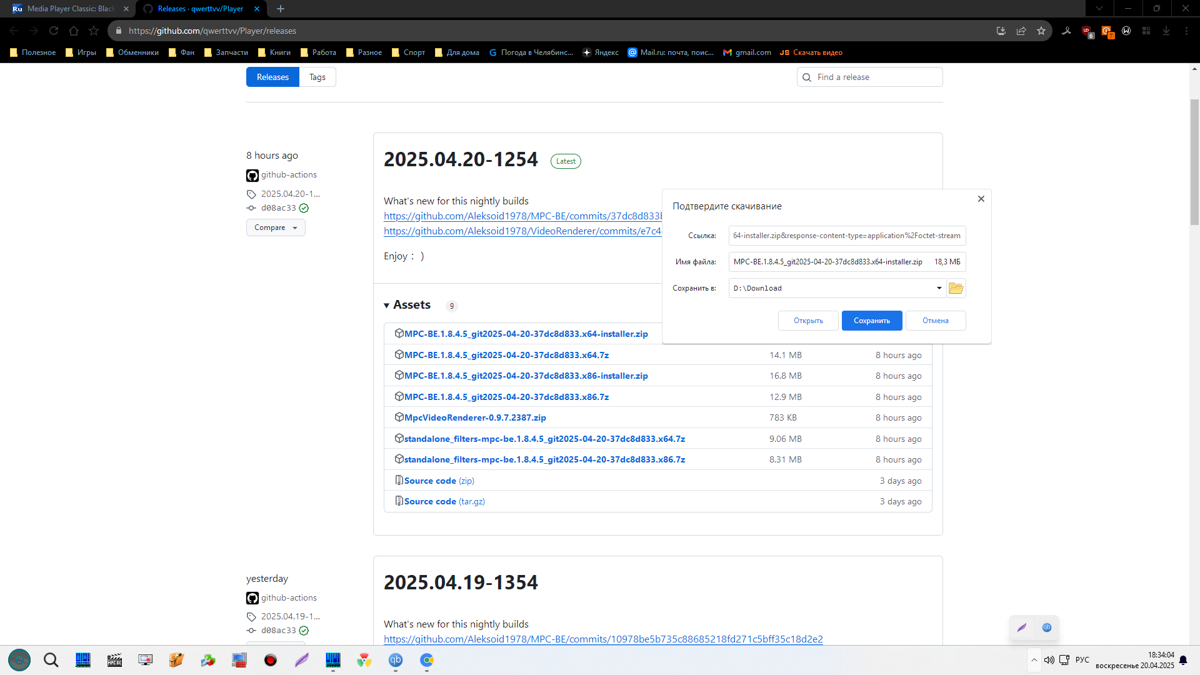Screen dimensions: 1200x675
Task: Open Chrome icon on taskbar
Action: click(427, 660)
